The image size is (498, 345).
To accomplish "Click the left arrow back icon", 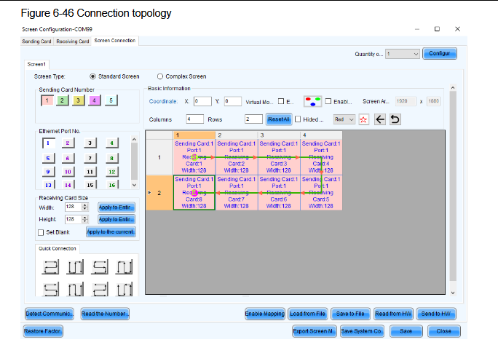I will click(x=380, y=119).
